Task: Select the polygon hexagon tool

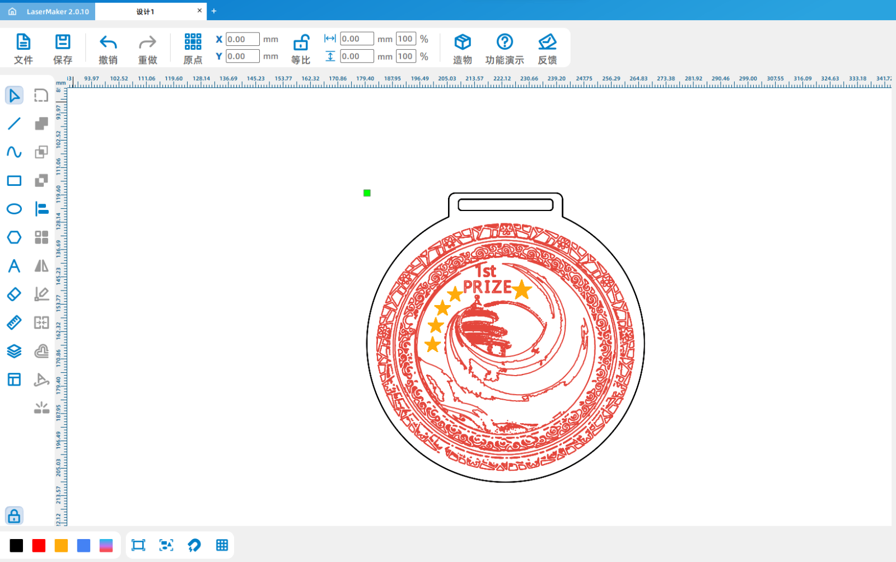Action: (x=14, y=237)
